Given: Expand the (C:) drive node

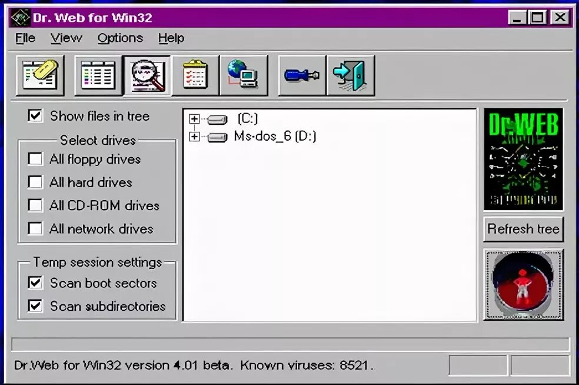Looking at the screenshot, I should (194, 119).
